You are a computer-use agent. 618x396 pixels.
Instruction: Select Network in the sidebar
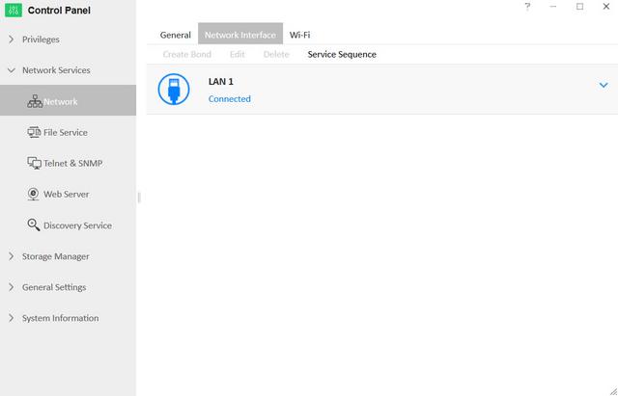click(x=68, y=100)
